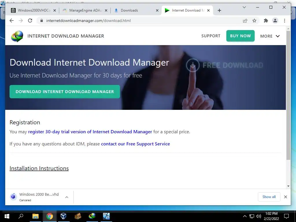The height and width of the screenshot is (222, 296).
Task: Click the Installation Instructions heading link
Action: tap(39, 169)
